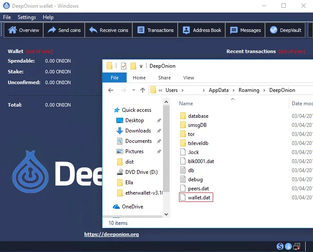Expand hidden breadcrumb path double chevron
Viewport: 313px width, 252px height.
click(160, 91)
